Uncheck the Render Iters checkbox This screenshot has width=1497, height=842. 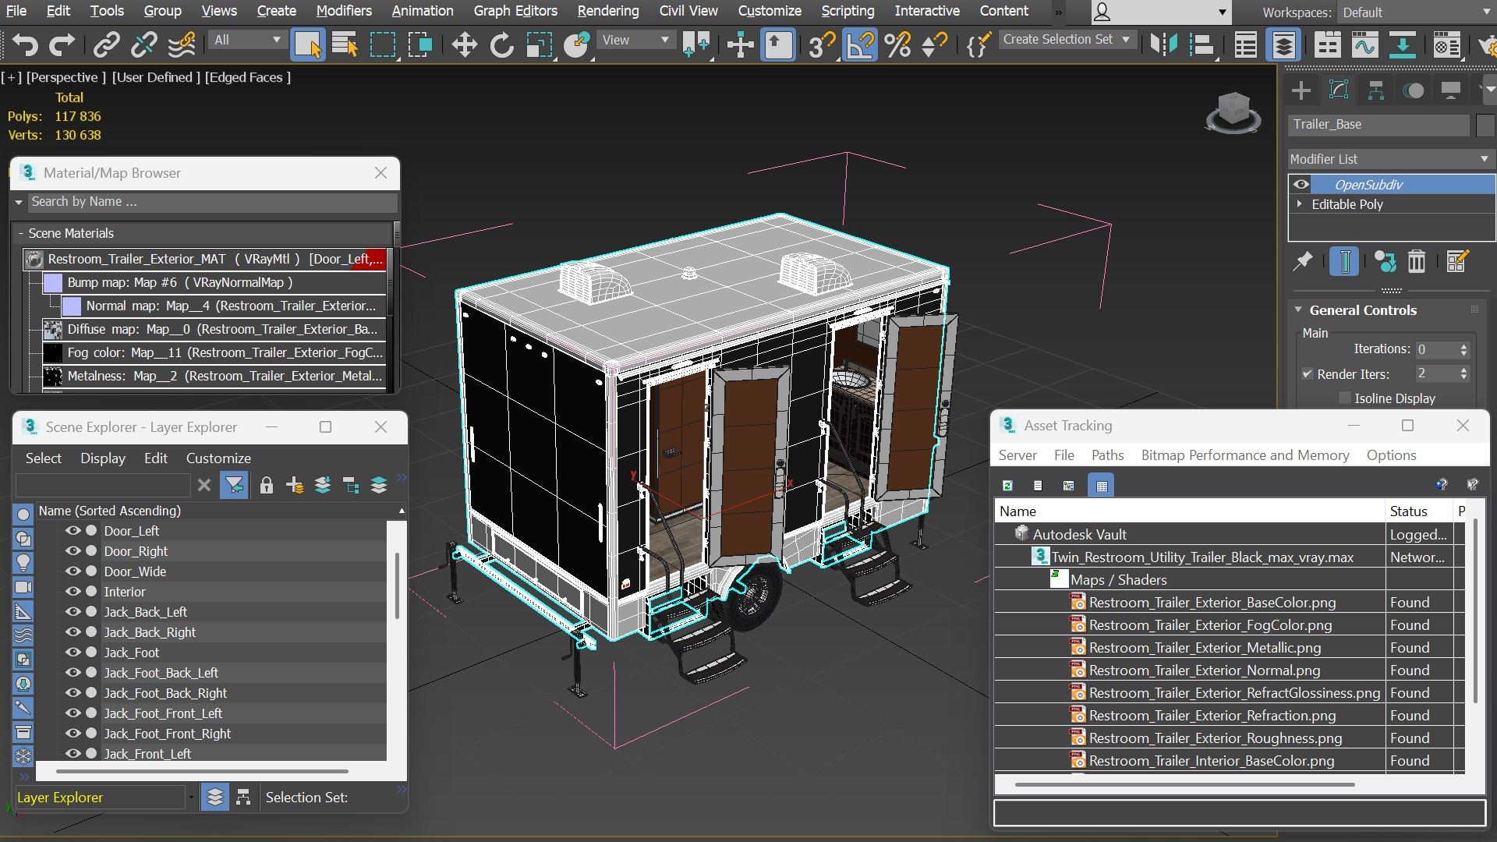point(1308,374)
